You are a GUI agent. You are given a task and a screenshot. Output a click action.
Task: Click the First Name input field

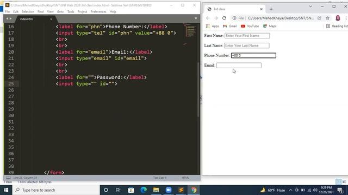pyautogui.click(x=247, y=36)
